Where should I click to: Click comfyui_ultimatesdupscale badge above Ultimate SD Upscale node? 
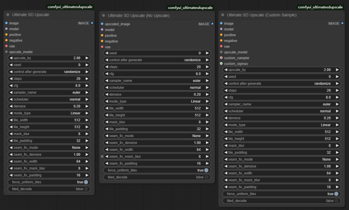click(70, 7)
